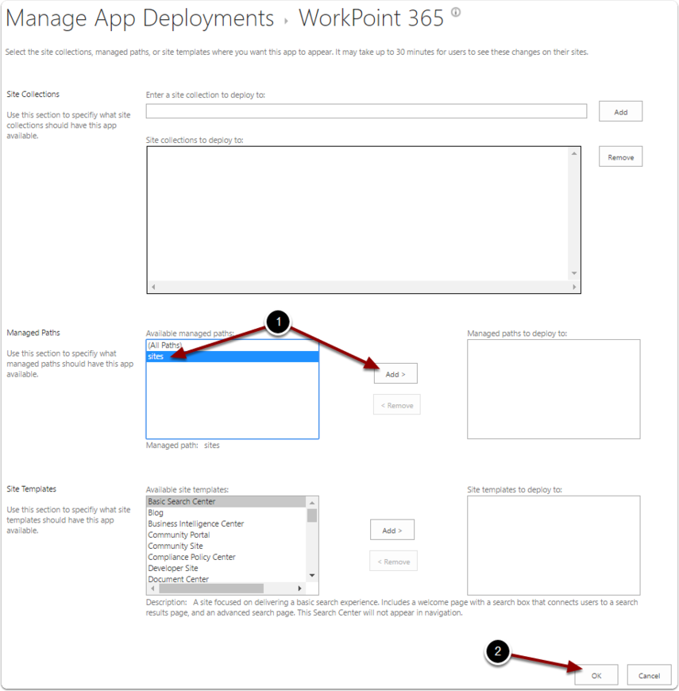This screenshot has width=679, height=691.
Task: Click up arrow of site collections list scrollbar
Action: pyautogui.click(x=573, y=153)
